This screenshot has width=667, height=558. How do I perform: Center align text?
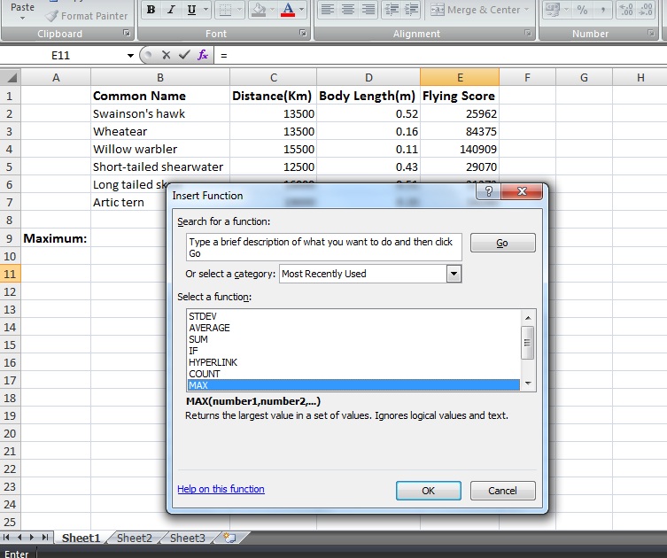348,10
